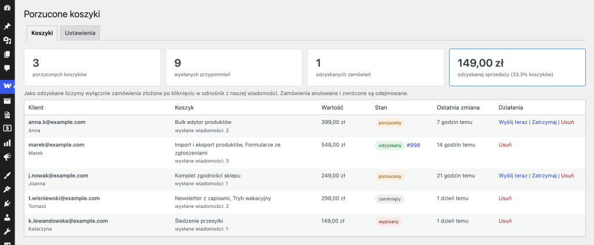Open Marketing megaphone sidebar icon
Viewport: 594px width, 245px height.
(7, 157)
